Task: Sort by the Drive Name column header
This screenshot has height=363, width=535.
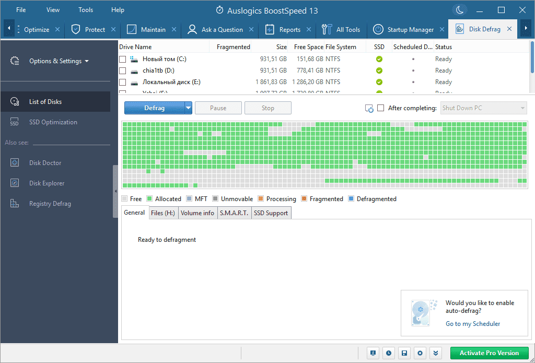Action: 135,46
